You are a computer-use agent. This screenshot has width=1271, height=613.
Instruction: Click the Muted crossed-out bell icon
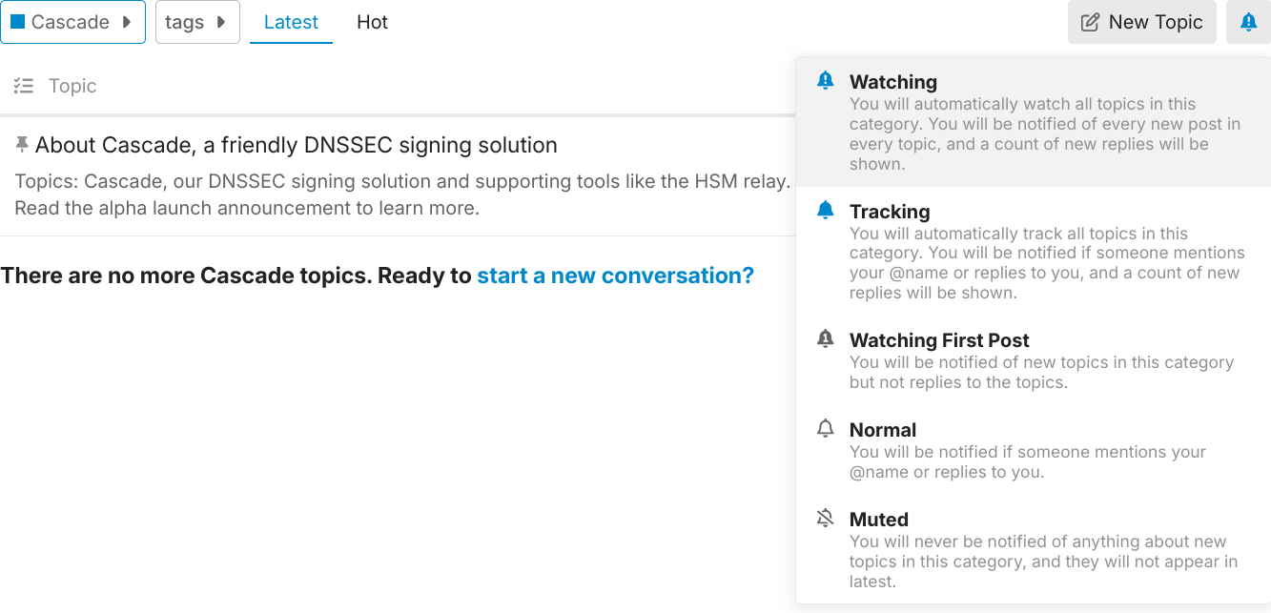tap(826, 519)
